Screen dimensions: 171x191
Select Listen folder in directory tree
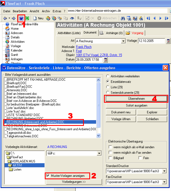15,169
